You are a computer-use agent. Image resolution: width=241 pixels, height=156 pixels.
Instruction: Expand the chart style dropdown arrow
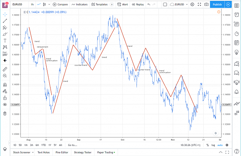point(49,5)
